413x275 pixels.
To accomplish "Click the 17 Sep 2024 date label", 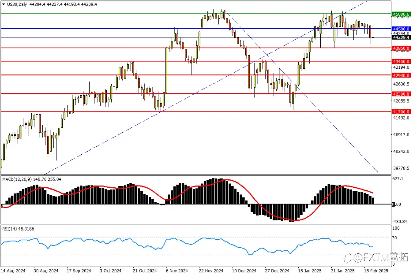I will [79, 271].
